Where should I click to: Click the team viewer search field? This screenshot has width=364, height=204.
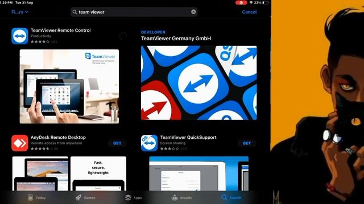click(x=134, y=12)
